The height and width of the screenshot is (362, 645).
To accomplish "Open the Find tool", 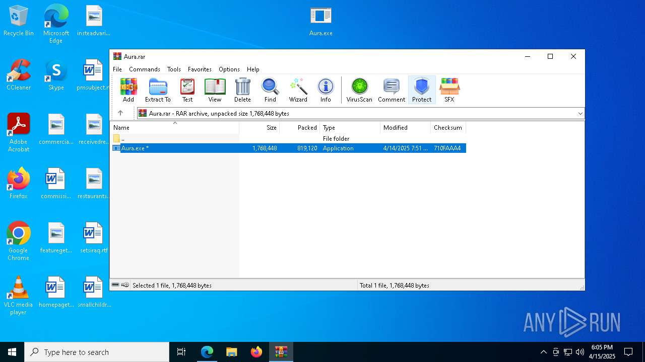I will pos(270,90).
